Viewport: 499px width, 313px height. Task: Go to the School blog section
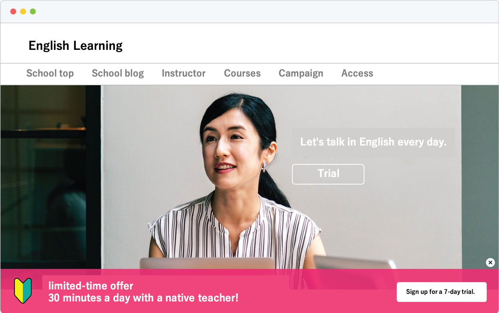coord(118,73)
